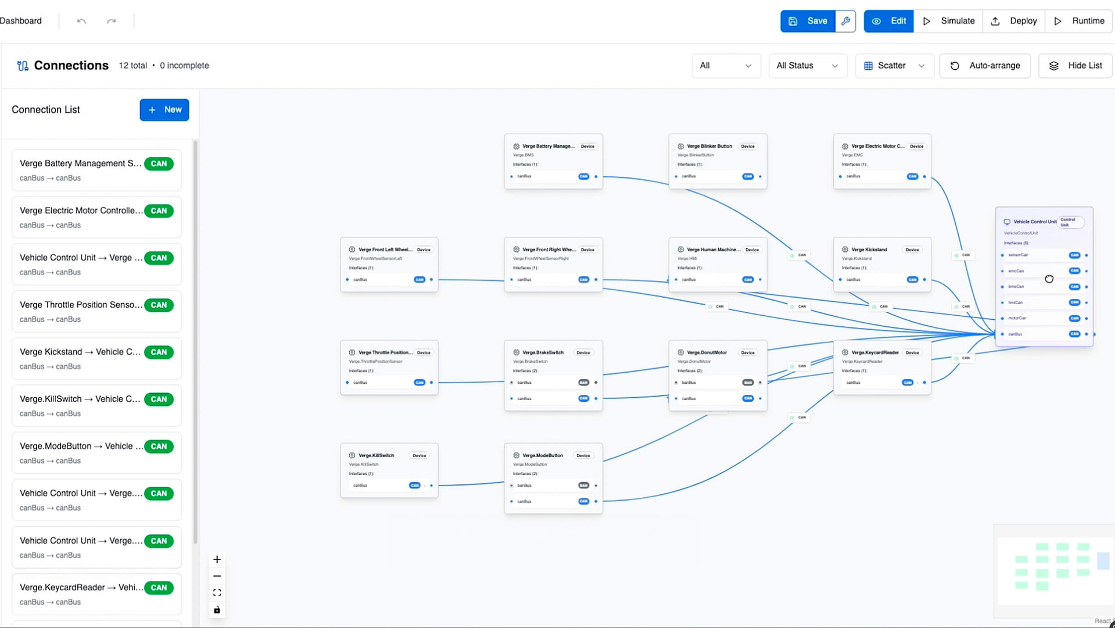
Task: Switch to Deploy mode tab
Action: tap(1014, 21)
